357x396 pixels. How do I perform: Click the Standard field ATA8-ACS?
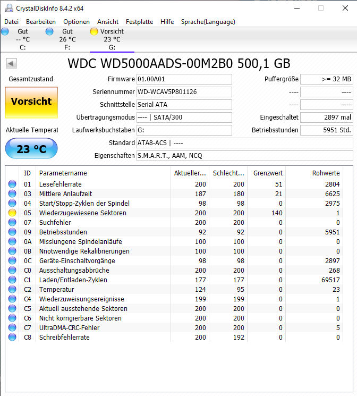tap(245, 143)
